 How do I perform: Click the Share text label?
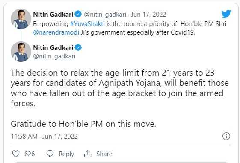(x=104, y=154)
